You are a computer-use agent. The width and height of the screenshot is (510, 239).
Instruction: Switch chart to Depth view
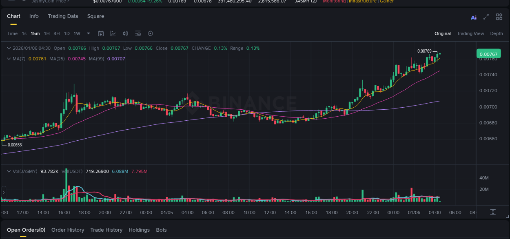click(497, 33)
